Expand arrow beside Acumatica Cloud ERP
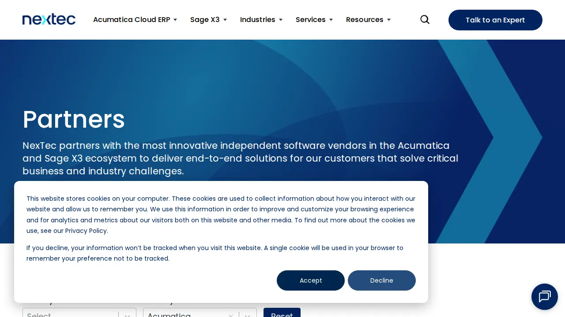The image size is (565, 317). point(175,20)
